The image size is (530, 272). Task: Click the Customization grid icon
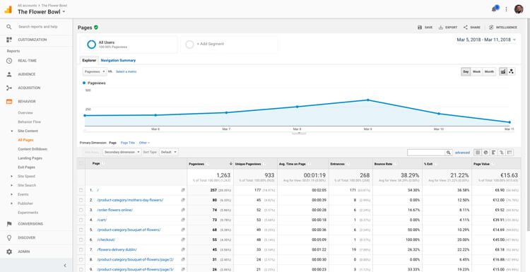[x=9, y=40]
